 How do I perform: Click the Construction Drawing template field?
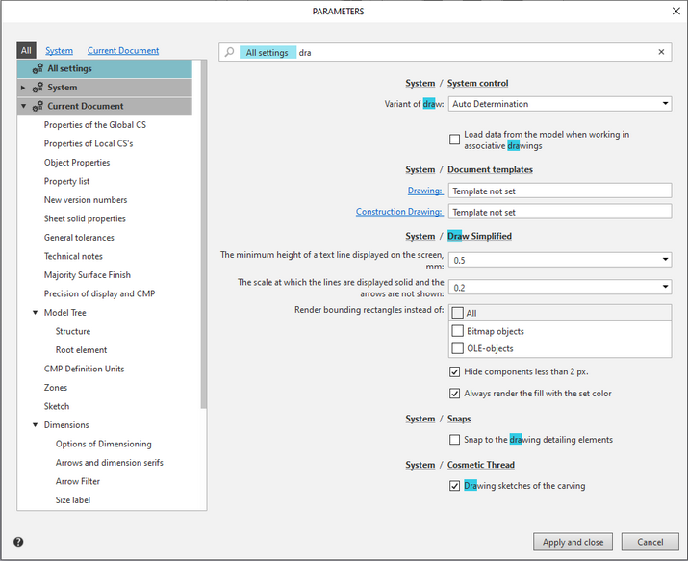coord(560,212)
